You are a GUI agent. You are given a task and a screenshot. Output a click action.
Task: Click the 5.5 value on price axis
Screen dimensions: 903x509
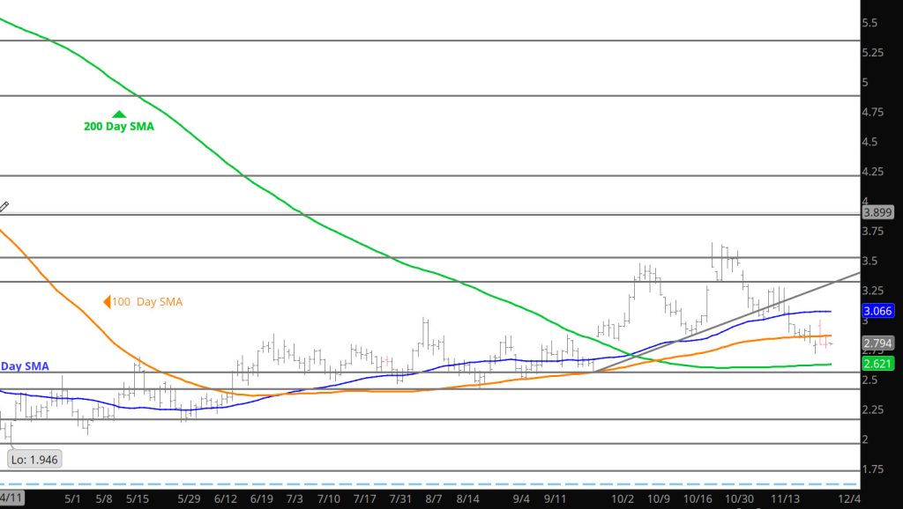pos(869,23)
